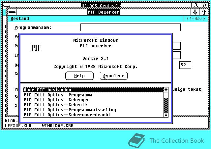Minimize the MS-DOS Centrale window
This screenshot has width=211, height=149.
[196, 5]
